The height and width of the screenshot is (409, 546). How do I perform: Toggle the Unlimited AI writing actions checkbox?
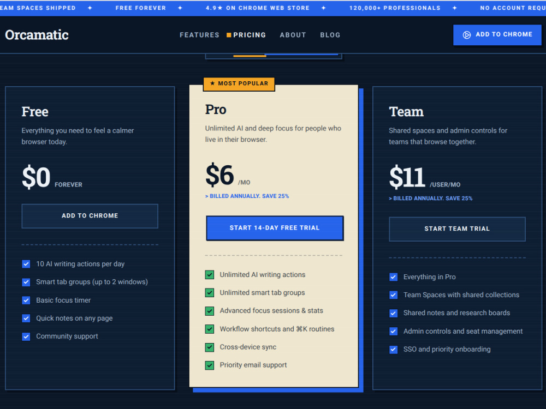pyautogui.click(x=210, y=275)
